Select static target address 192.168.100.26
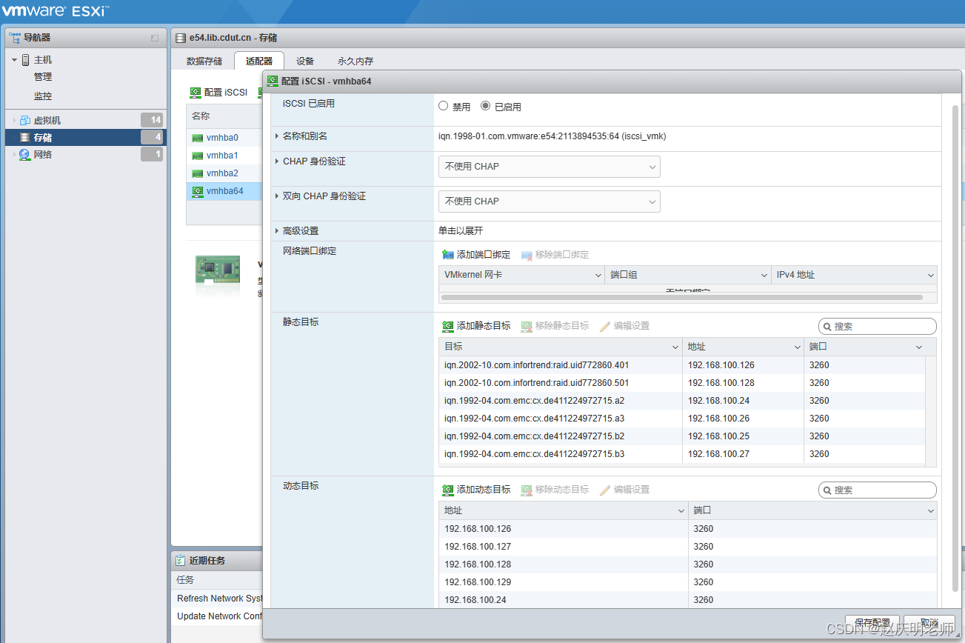 point(718,419)
